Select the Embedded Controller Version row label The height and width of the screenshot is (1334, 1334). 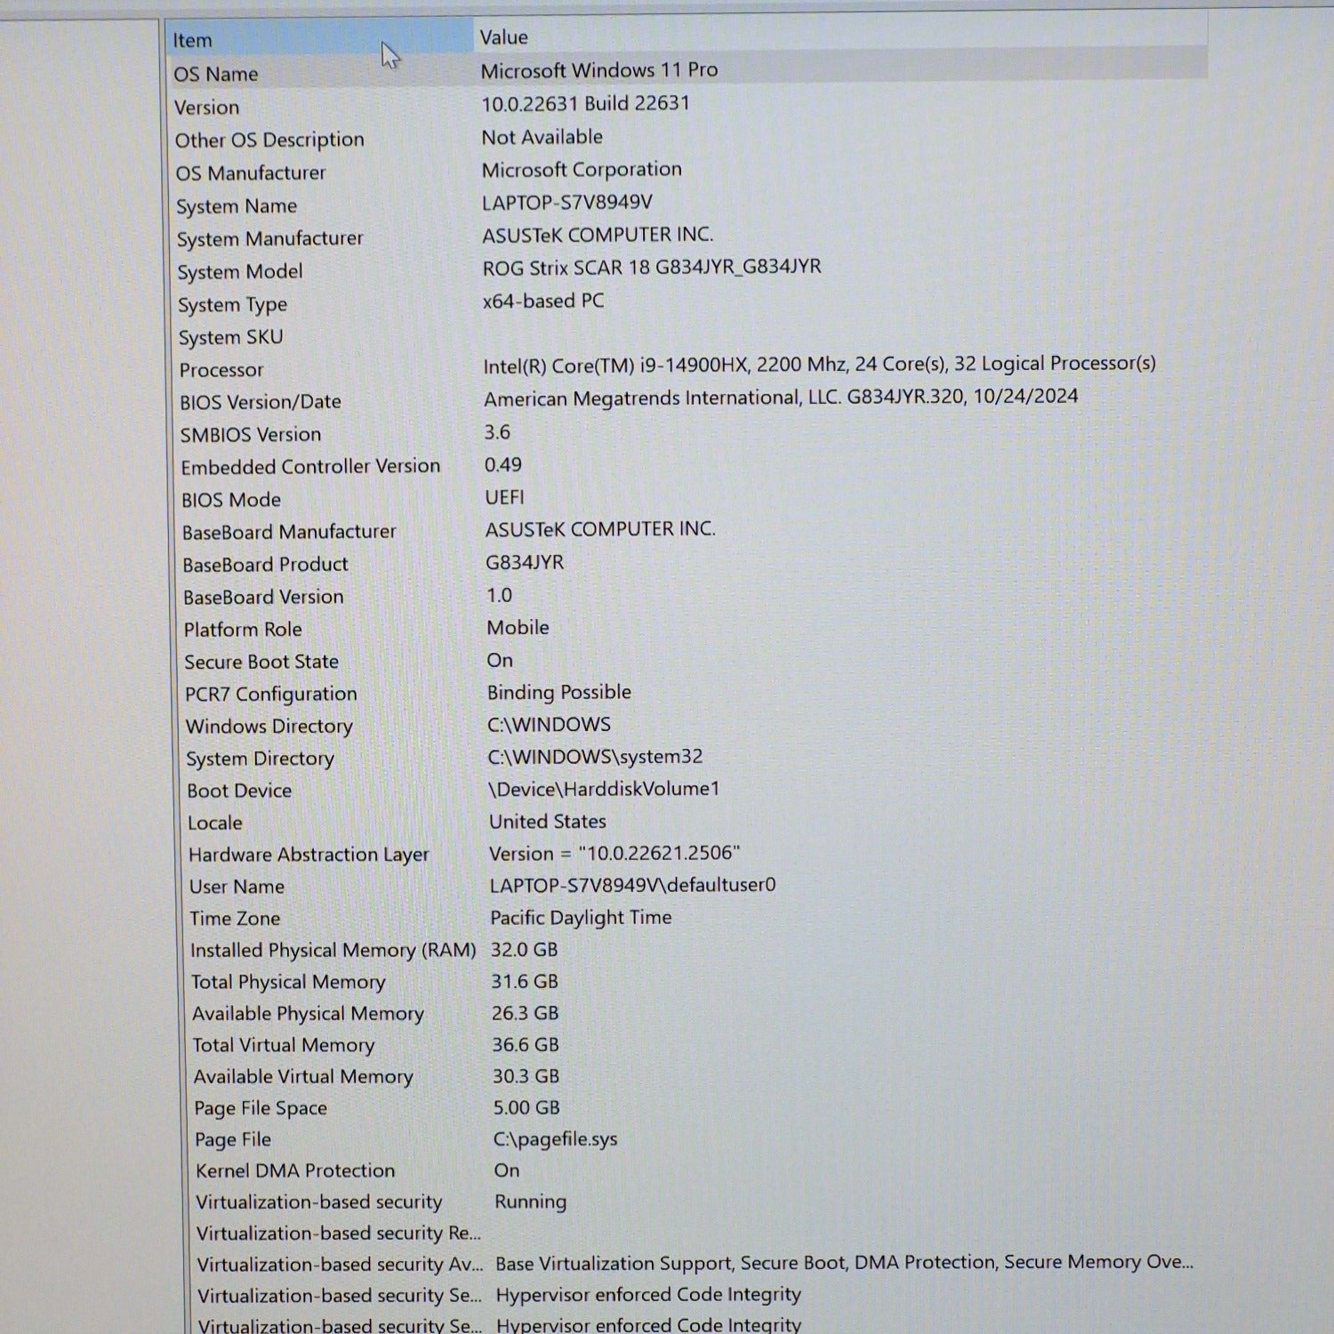[x=310, y=467]
